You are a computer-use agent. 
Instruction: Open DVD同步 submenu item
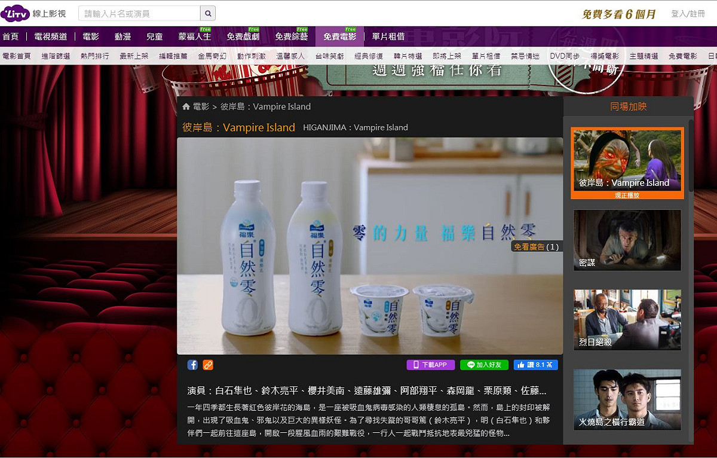565,56
